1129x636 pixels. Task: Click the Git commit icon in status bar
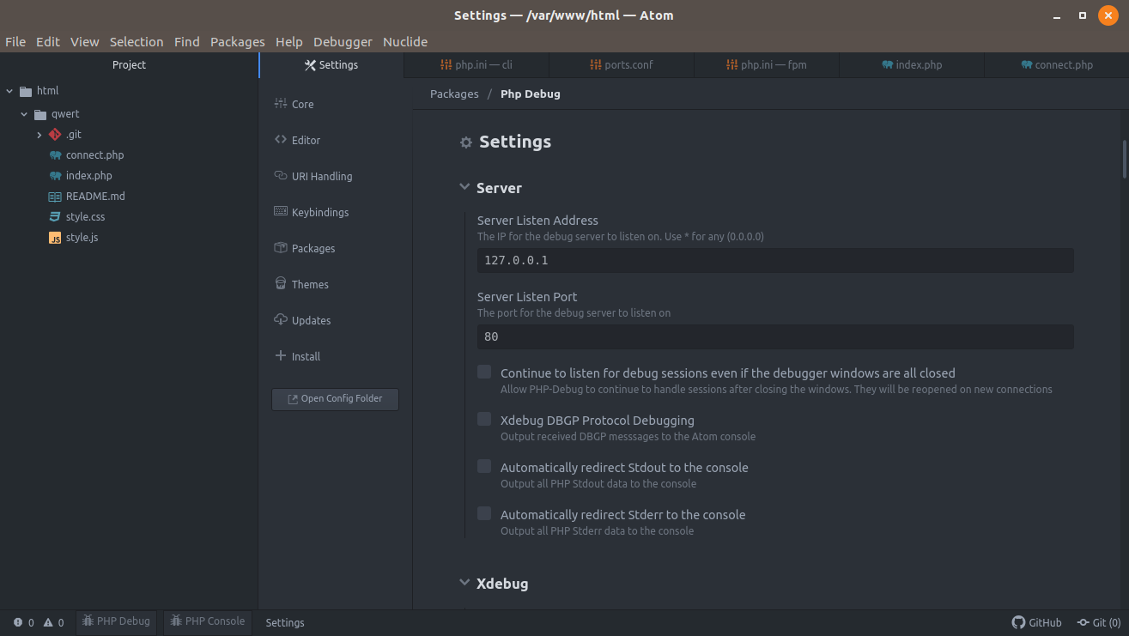1083,623
